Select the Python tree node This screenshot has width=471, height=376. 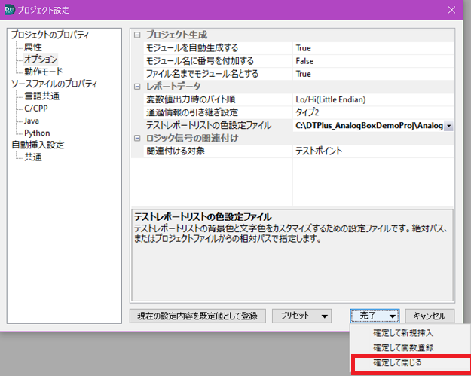pyautogui.click(x=36, y=133)
